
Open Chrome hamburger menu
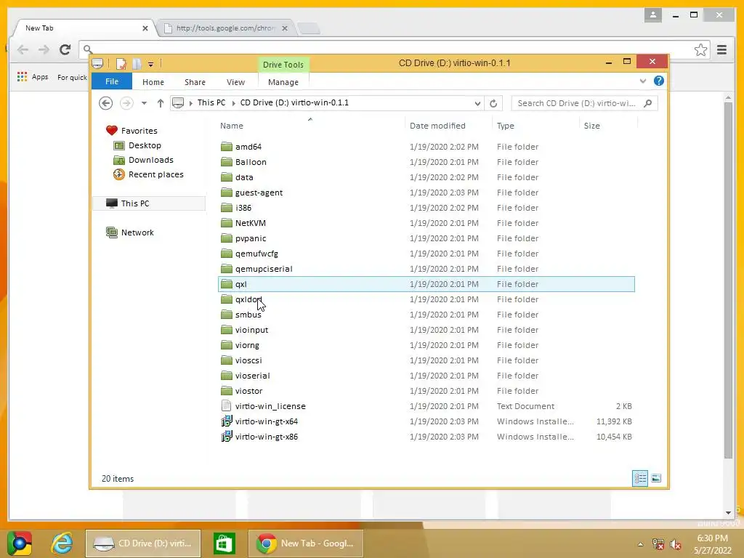coord(721,50)
